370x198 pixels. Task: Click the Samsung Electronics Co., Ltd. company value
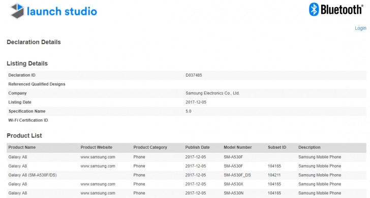[212, 93]
